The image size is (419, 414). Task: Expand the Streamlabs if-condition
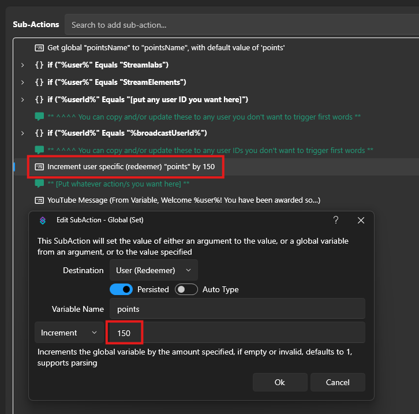tap(23, 65)
